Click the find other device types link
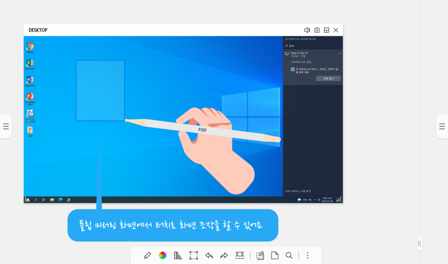The height and width of the screenshot is (264, 448). click(x=298, y=191)
